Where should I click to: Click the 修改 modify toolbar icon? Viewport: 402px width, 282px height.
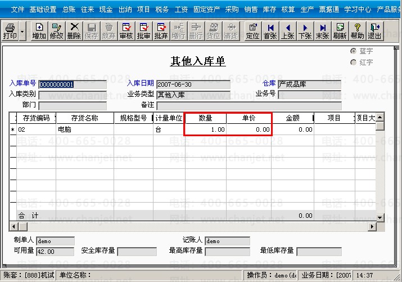point(57,32)
